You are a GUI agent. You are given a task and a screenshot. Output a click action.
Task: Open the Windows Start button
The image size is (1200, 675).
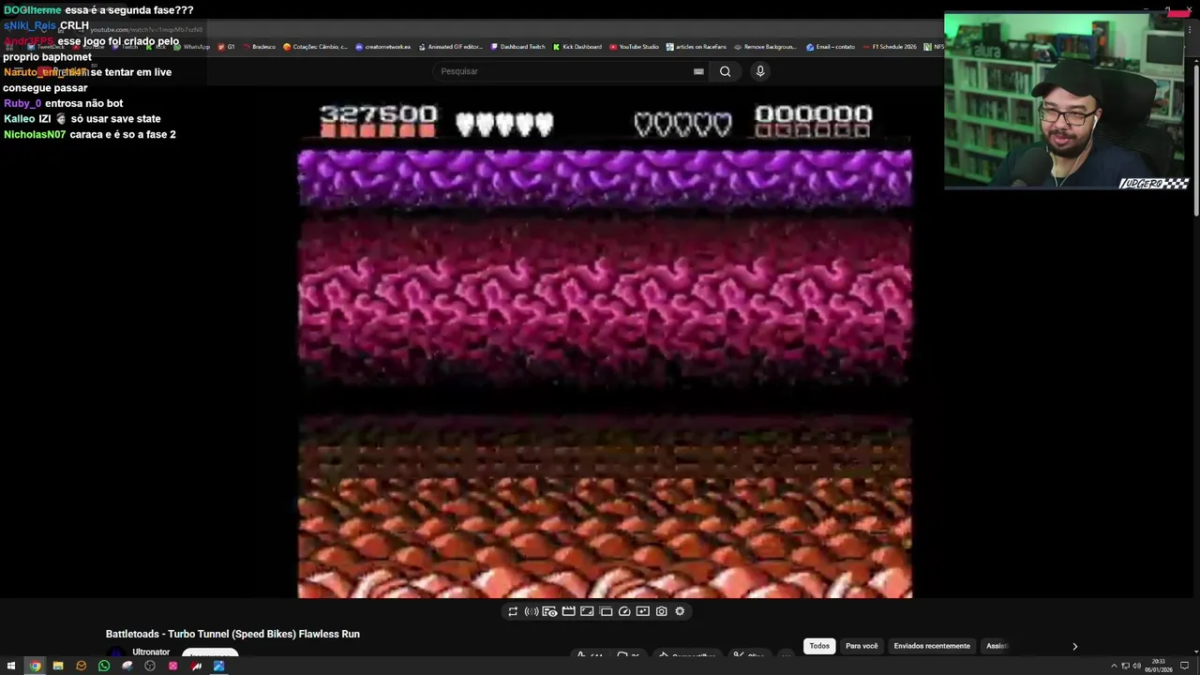10,666
